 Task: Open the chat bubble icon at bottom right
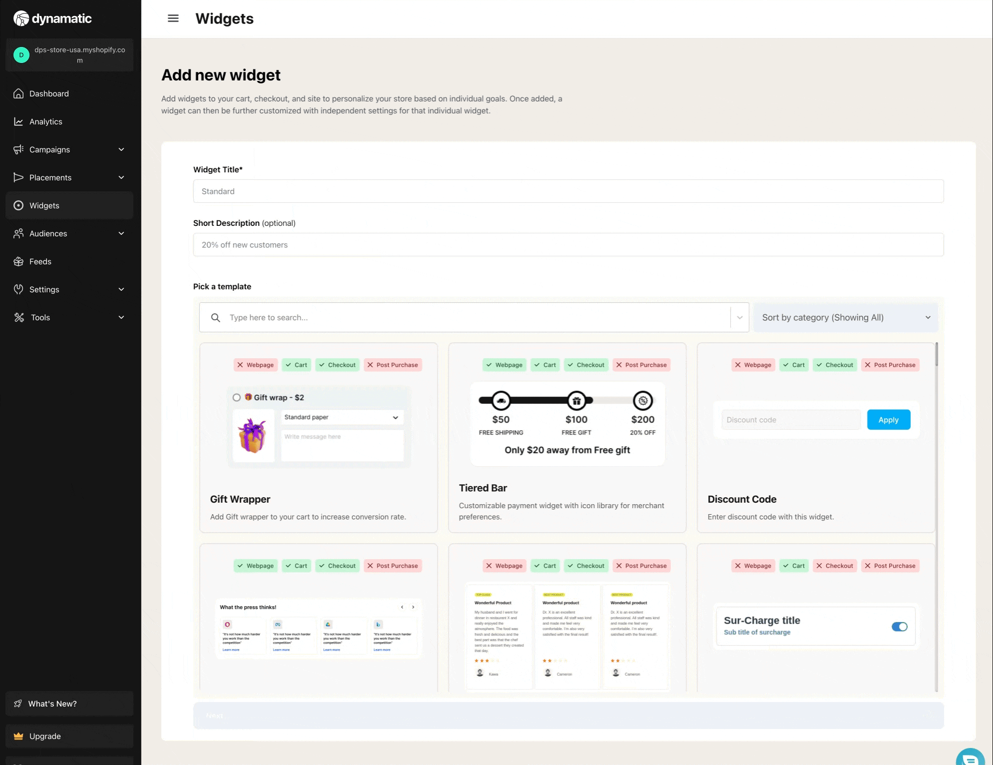(970, 759)
